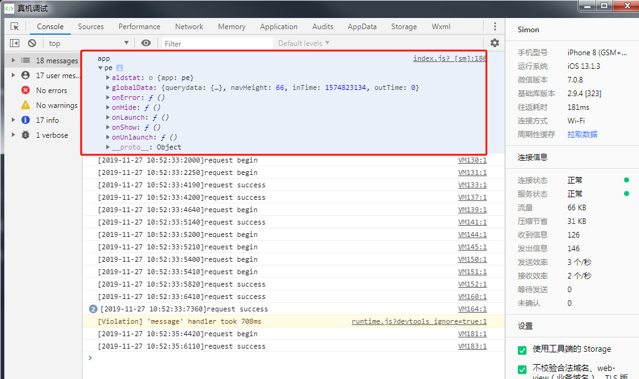The image size is (639, 379).
Task: Click the 拉取数据 link
Action: 582,135
